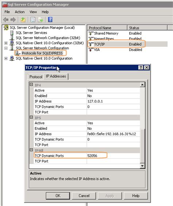This screenshot has height=206, width=173.
Task: Click the scroll down arrow in the IP list
Action: click(x=142, y=166)
